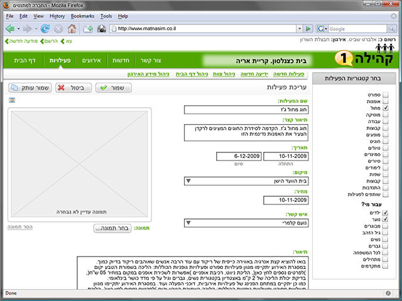Check the ספורט category checkbox
This screenshot has height=301, width=402.
pos(385,95)
